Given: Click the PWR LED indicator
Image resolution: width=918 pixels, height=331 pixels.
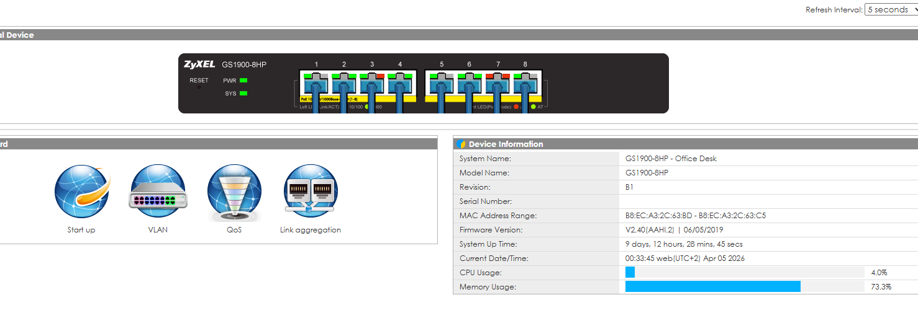Looking at the screenshot, I should [243, 81].
